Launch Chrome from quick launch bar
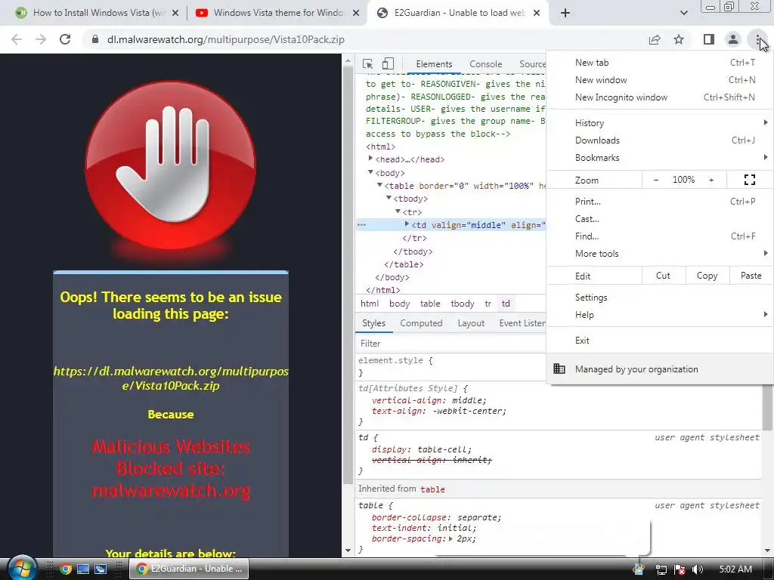Viewport: 774px width, 580px height. tap(66, 569)
